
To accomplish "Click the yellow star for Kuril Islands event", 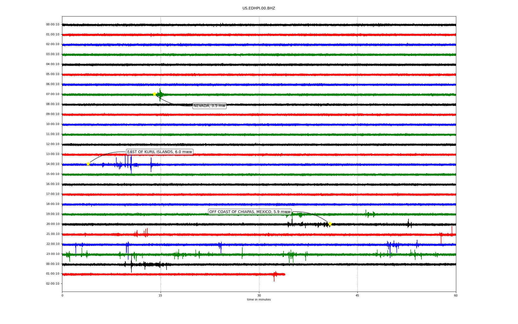I will (88, 164).
